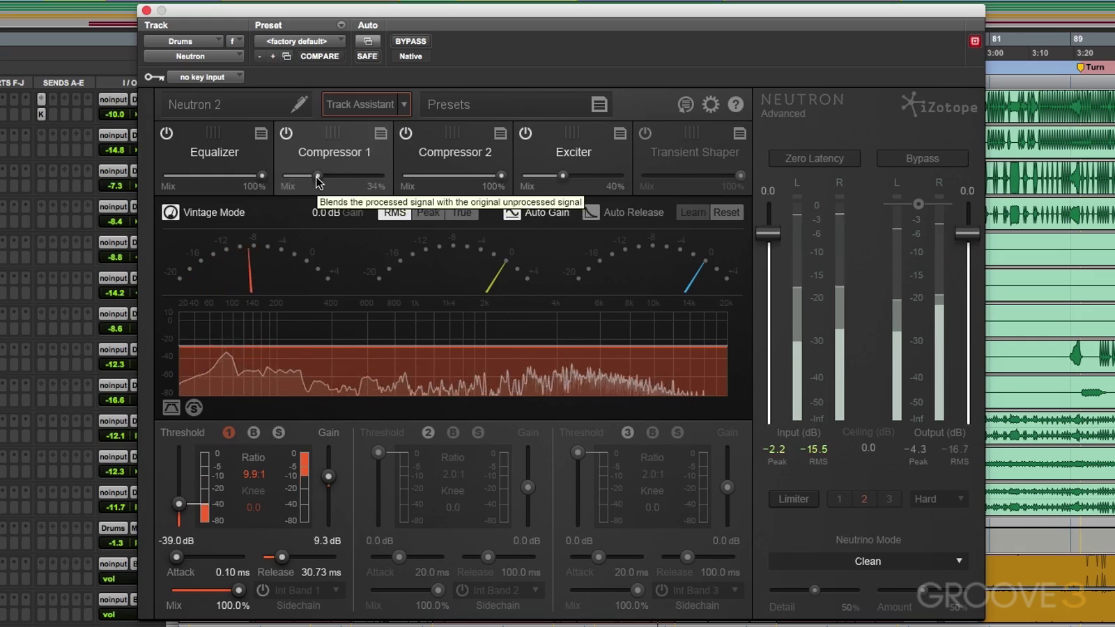Toggle band 2 sidechain power icon
Viewport: 1115px width, 627px height.
(x=462, y=590)
